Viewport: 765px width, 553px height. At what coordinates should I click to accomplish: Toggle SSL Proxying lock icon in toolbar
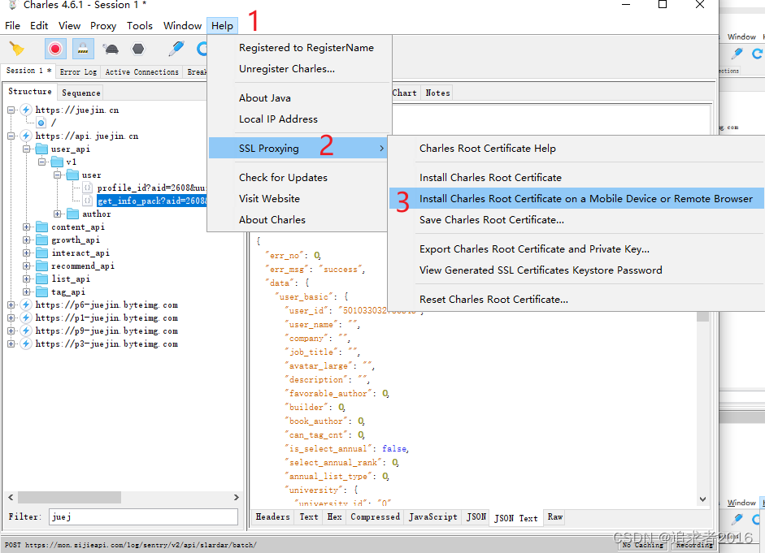tap(83, 49)
